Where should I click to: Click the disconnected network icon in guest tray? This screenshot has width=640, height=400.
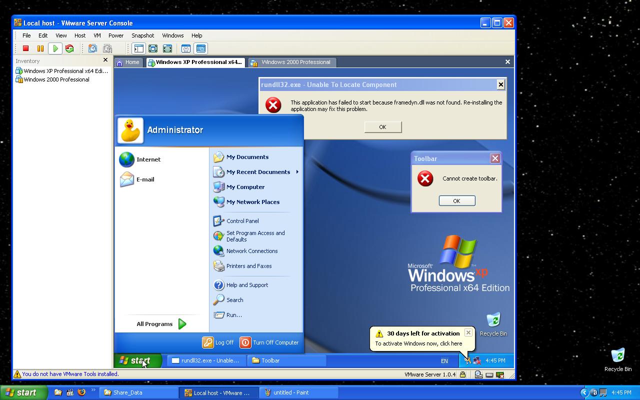click(x=477, y=360)
